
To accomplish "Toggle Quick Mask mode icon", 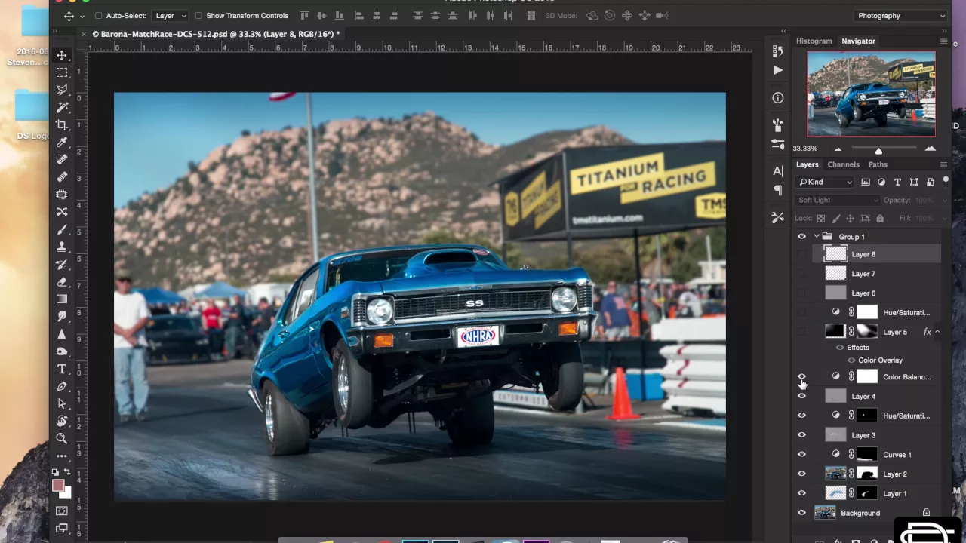I will point(62,511).
